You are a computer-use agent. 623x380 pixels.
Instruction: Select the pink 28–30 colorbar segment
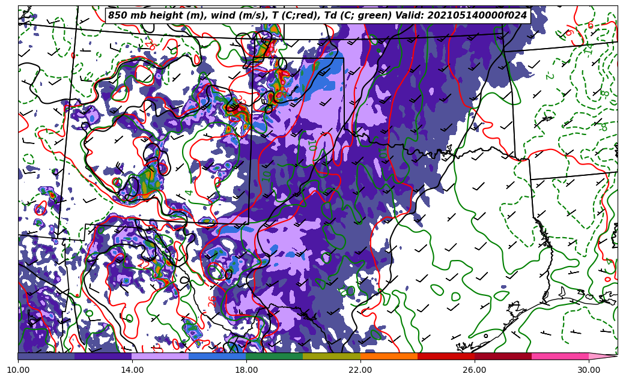(x=561, y=356)
